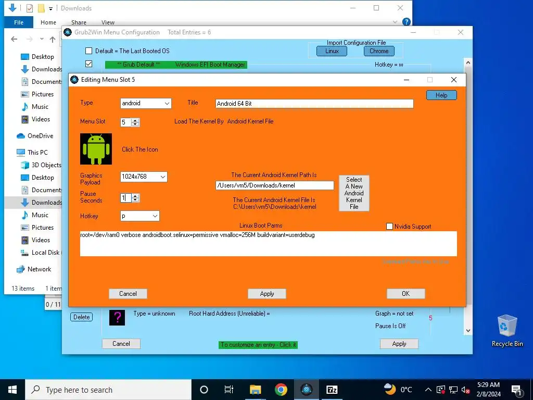Delete the unknown menu entry
Screen dimensions: 533x400
coord(82,317)
